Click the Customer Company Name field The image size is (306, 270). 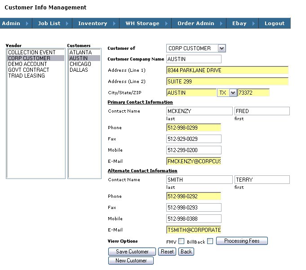tap(194, 59)
